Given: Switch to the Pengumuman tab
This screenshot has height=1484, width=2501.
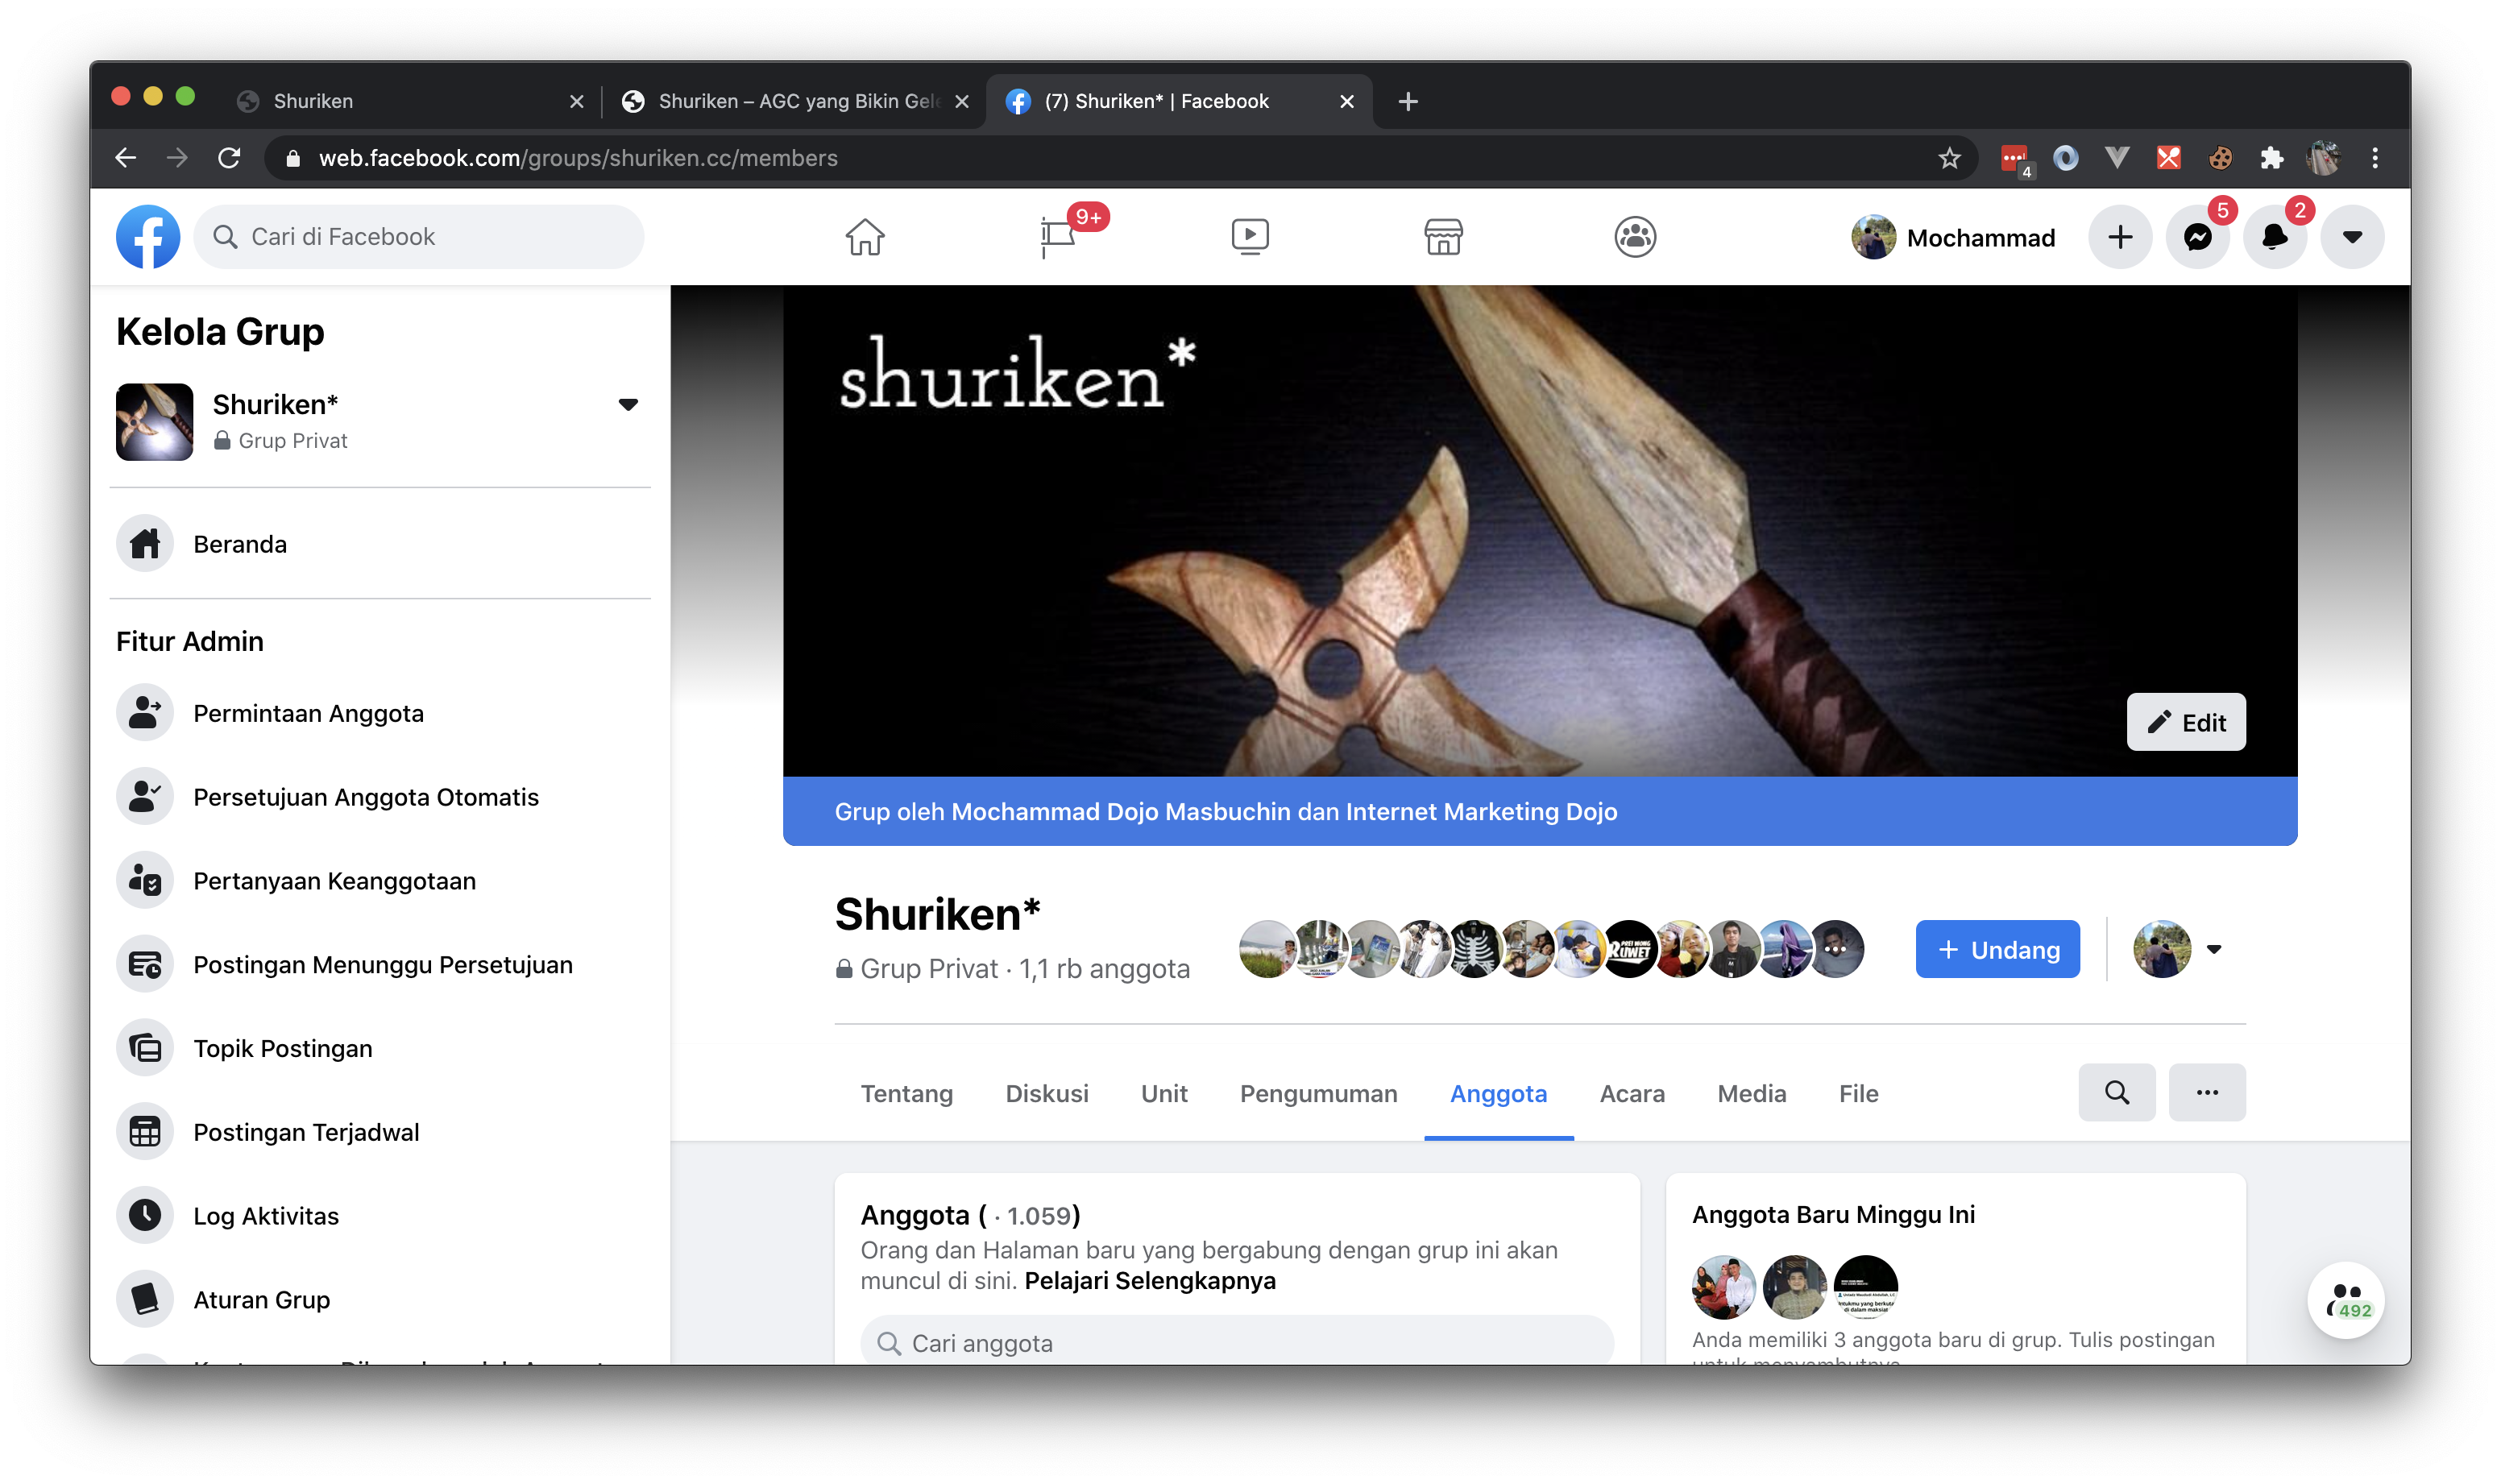Looking at the screenshot, I should (x=1317, y=1093).
